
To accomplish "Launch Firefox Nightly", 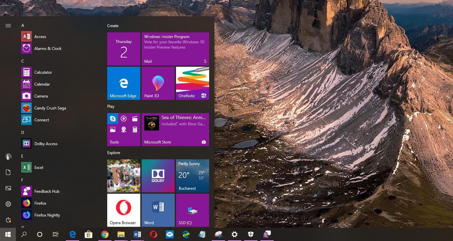I will (60, 215).
